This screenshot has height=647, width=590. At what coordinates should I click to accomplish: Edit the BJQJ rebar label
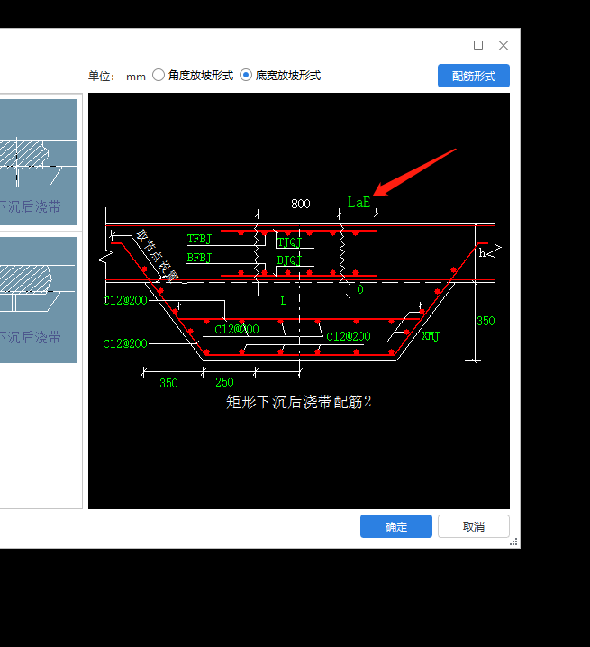point(289,260)
